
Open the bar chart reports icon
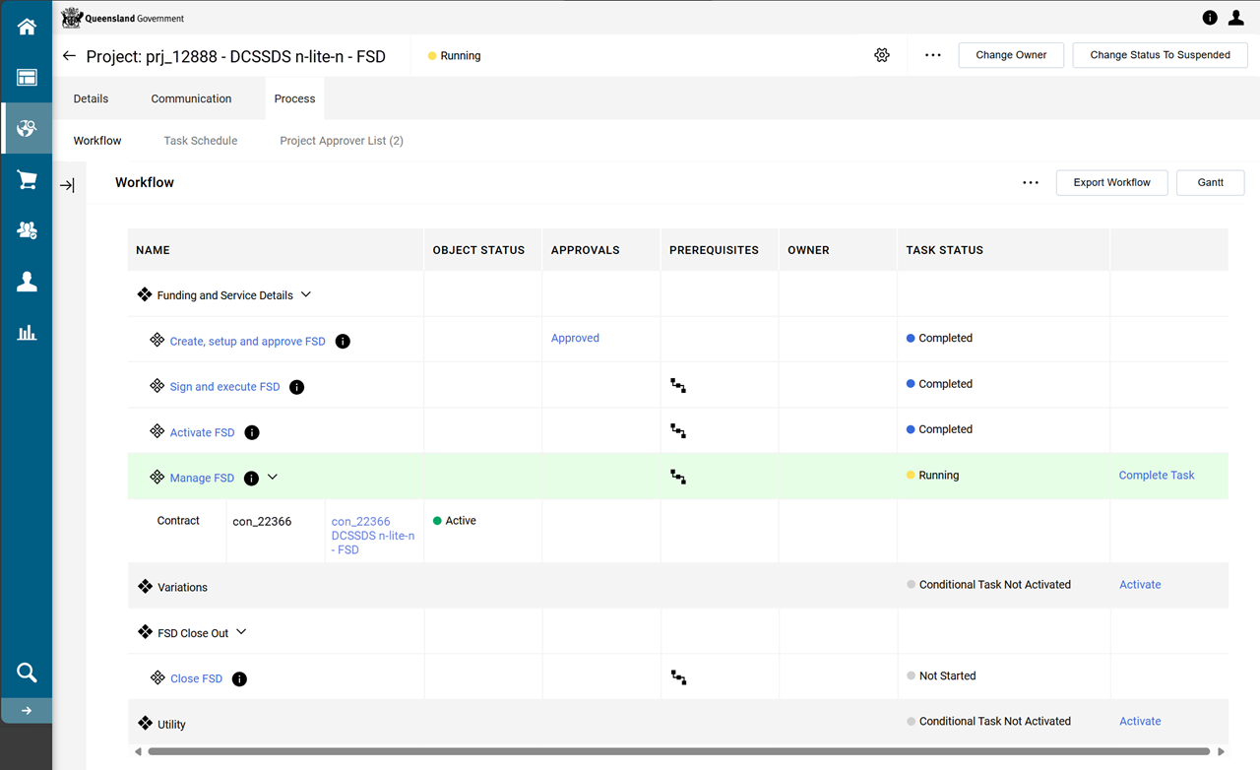point(27,333)
